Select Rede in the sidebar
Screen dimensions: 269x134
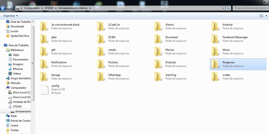[11, 116]
